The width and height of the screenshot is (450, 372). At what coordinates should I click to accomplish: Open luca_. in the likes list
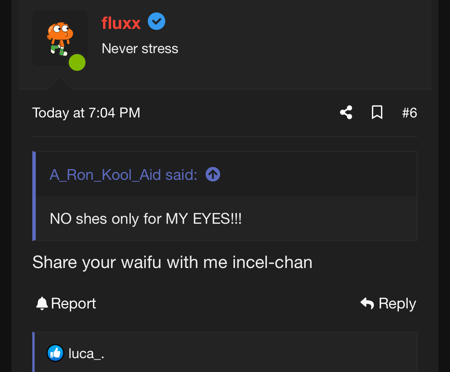coord(86,353)
